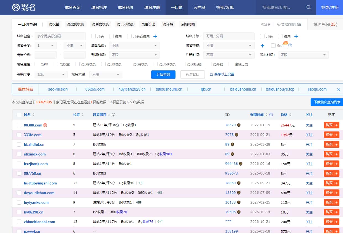Click the 聚名 logo icon
Viewport: 343px width, 235px height.
(16, 7)
